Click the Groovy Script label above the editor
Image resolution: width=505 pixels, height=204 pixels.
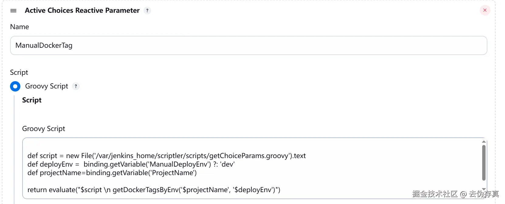click(x=43, y=129)
